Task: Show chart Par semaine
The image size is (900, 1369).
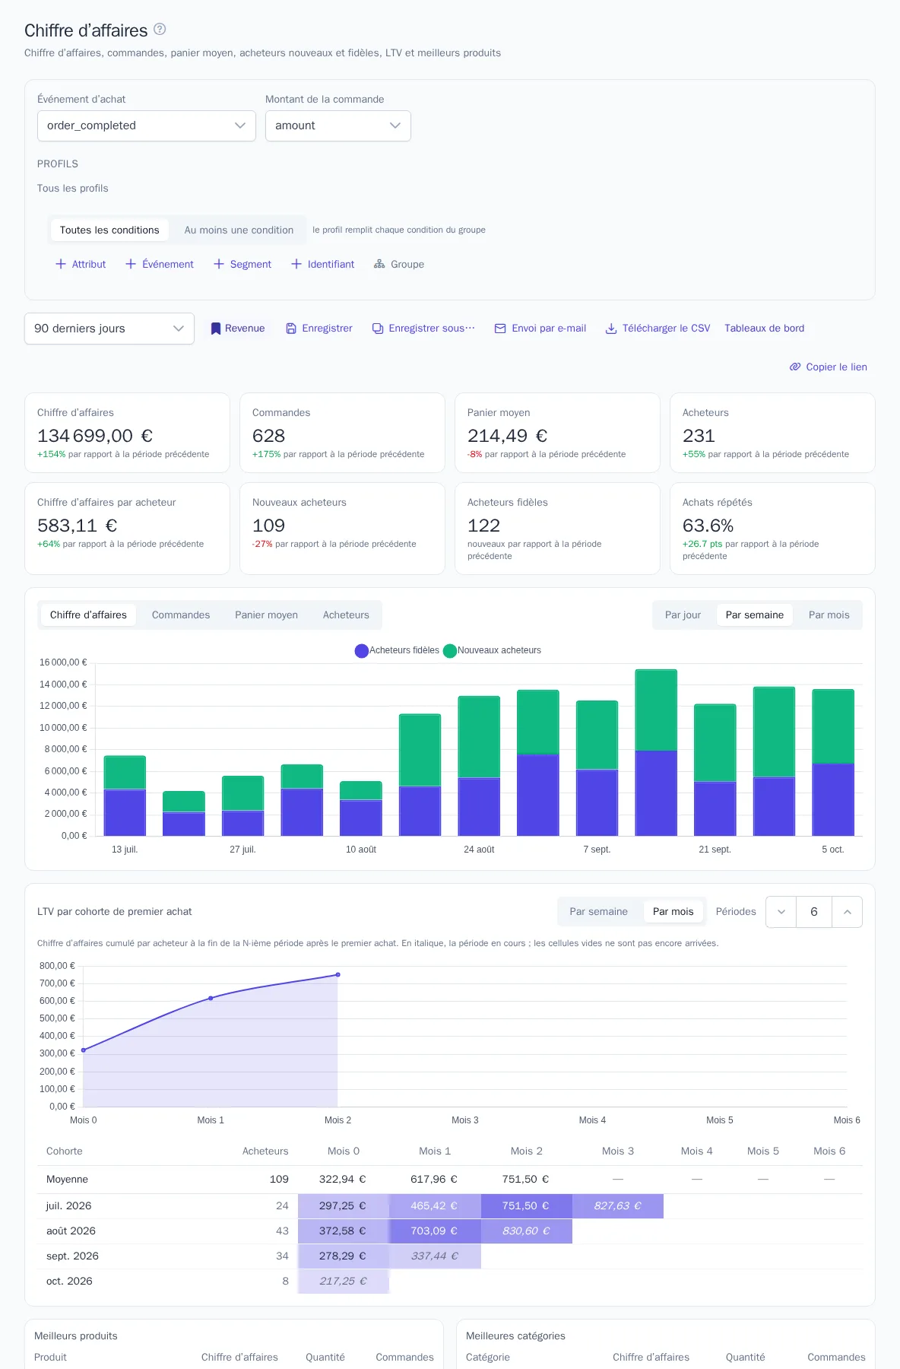Action: [754, 615]
